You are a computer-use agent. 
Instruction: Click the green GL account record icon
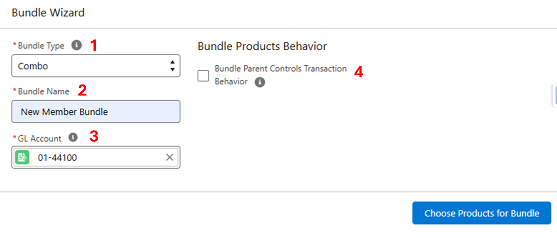(x=22, y=158)
